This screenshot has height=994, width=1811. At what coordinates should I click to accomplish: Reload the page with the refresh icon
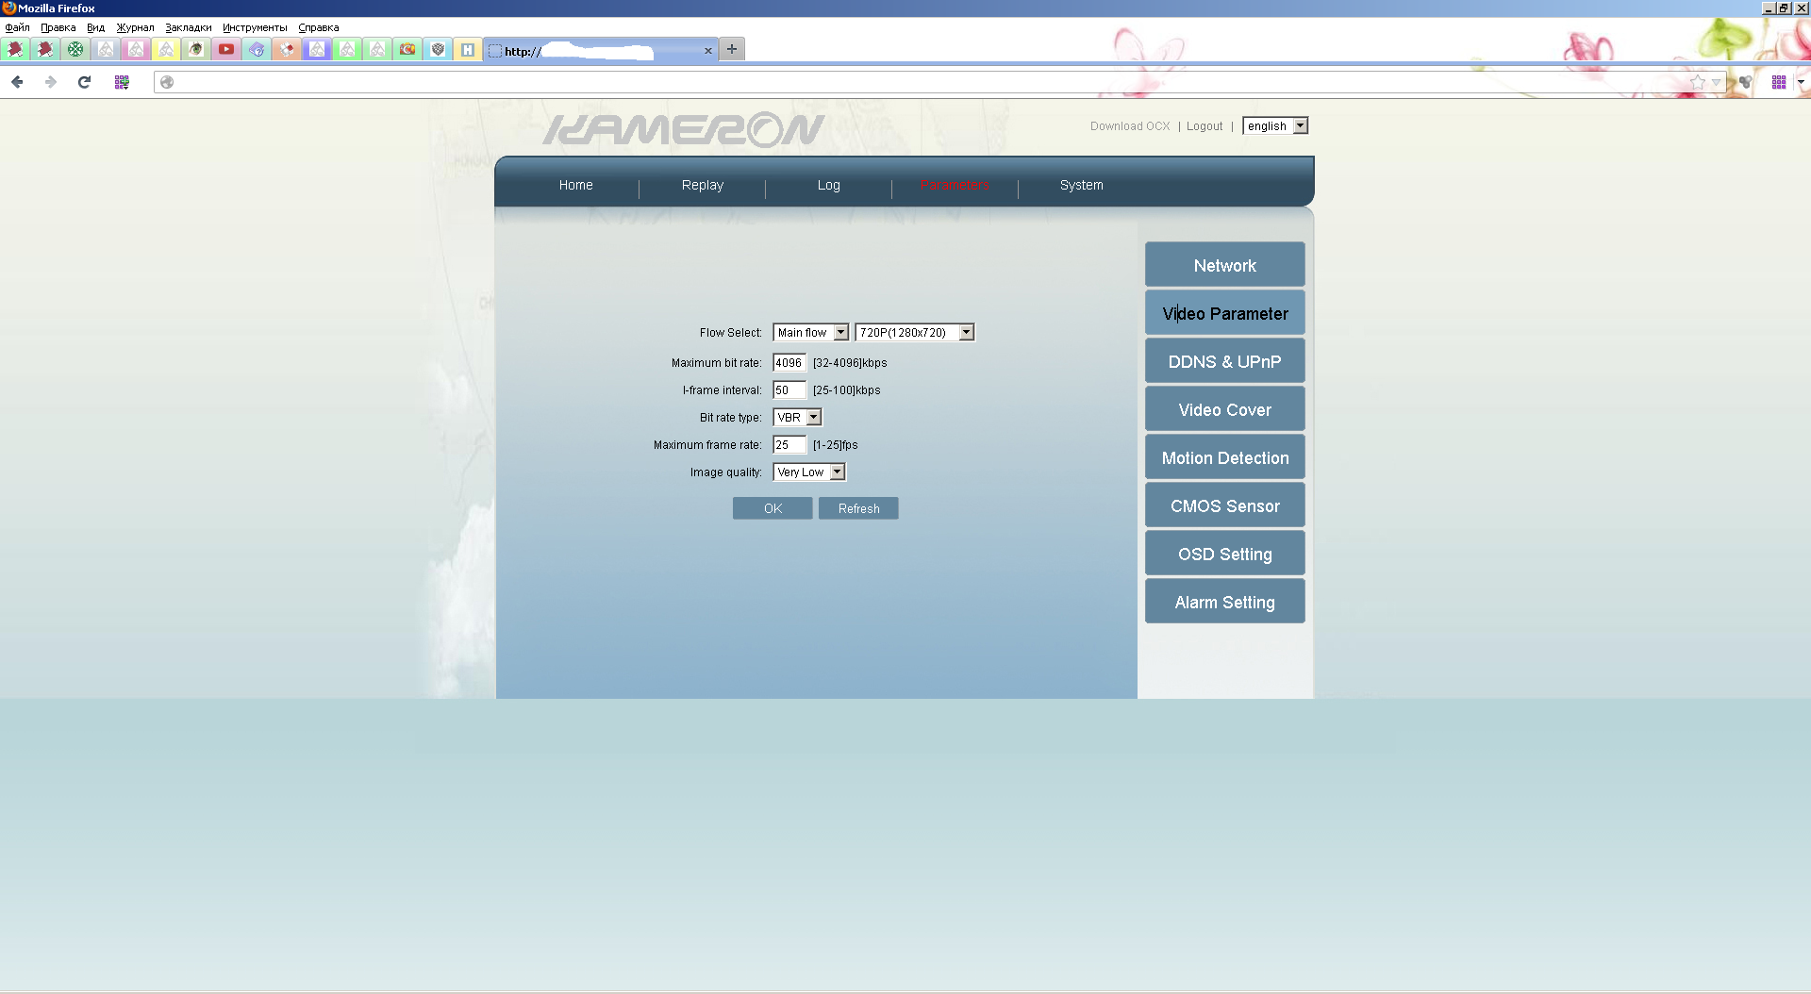coord(84,82)
